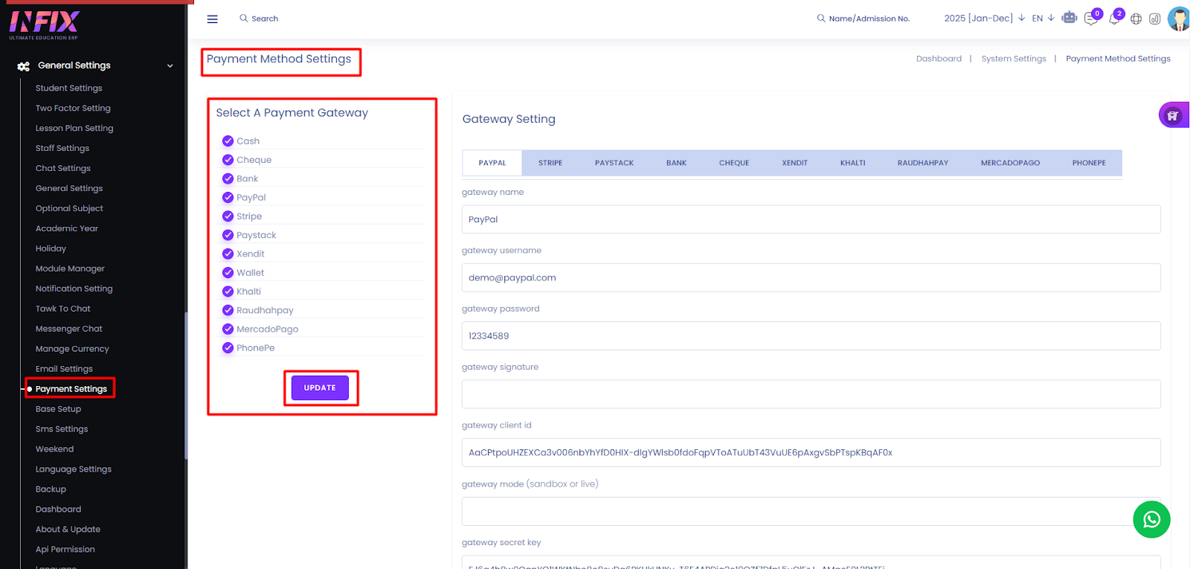Switch to the KHALTI tab
The image size is (1190, 569).
[x=852, y=163]
